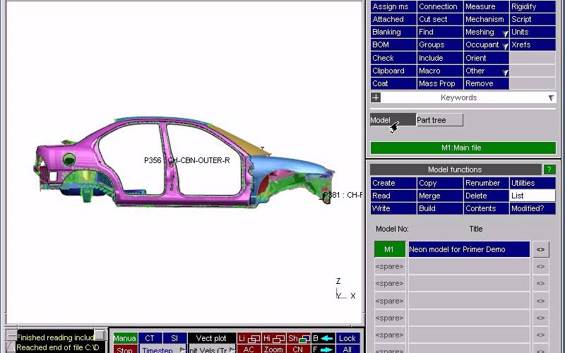Click the Clipboard button
The width and height of the screenshot is (565, 353).
(393, 71)
